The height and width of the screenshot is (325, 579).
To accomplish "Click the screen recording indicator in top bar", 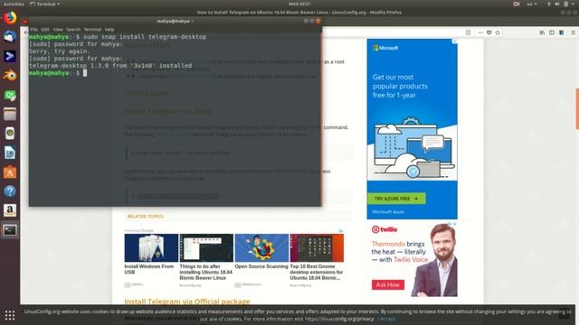I will 517,4.
